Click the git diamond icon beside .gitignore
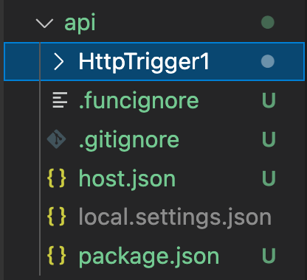Screen dimensions: 307x280 (56, 139)
